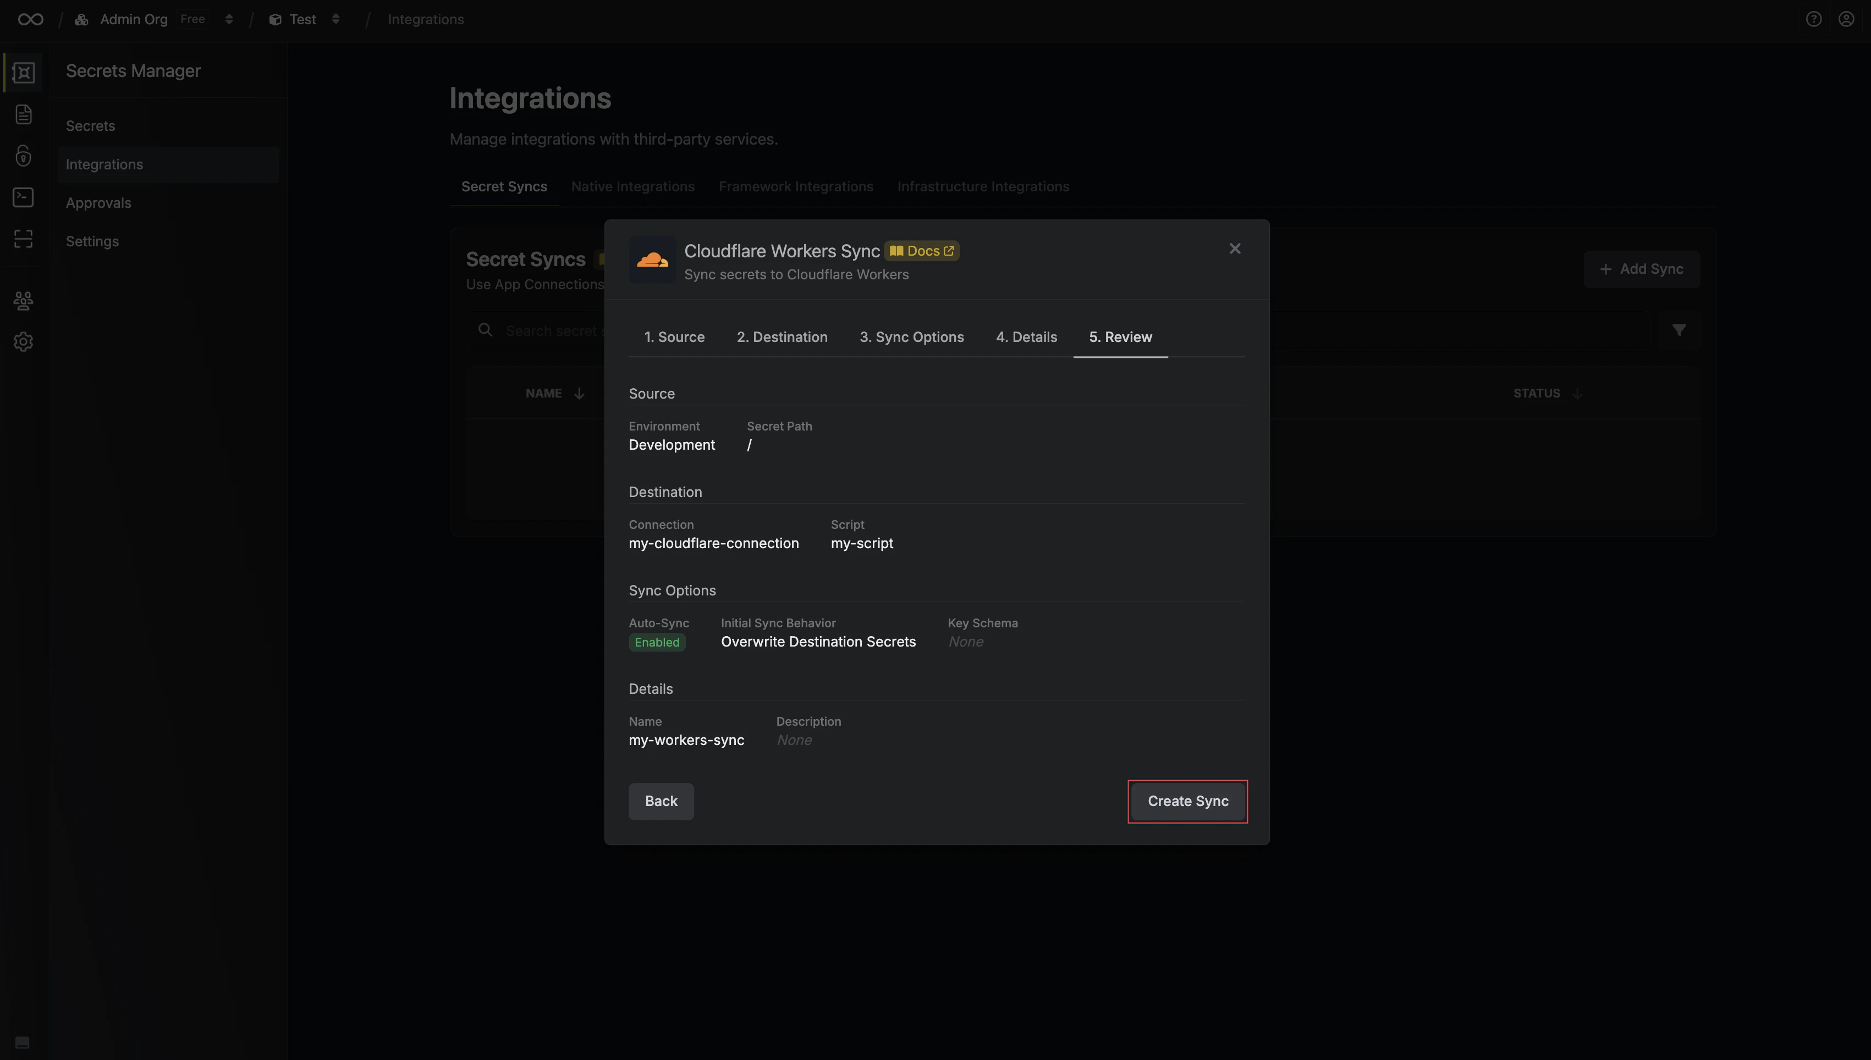Open the KMS lock sidebar icon
Viewport: 1871px width, 1060px height.
point(23,156)
